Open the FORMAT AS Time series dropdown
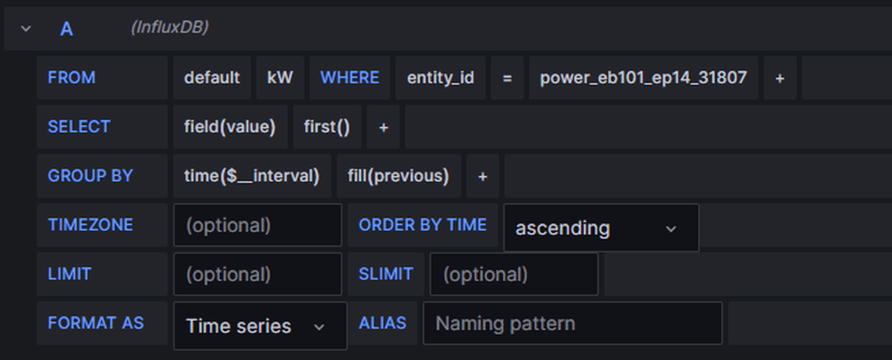Screen dimensions: 892x360 (x=260, y=326)
